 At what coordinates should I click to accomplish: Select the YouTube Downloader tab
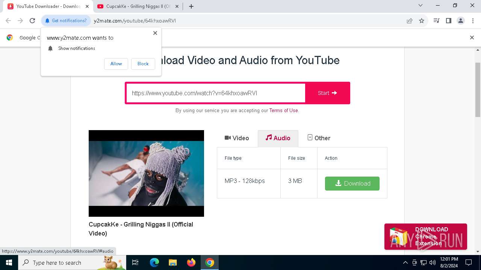48,6
